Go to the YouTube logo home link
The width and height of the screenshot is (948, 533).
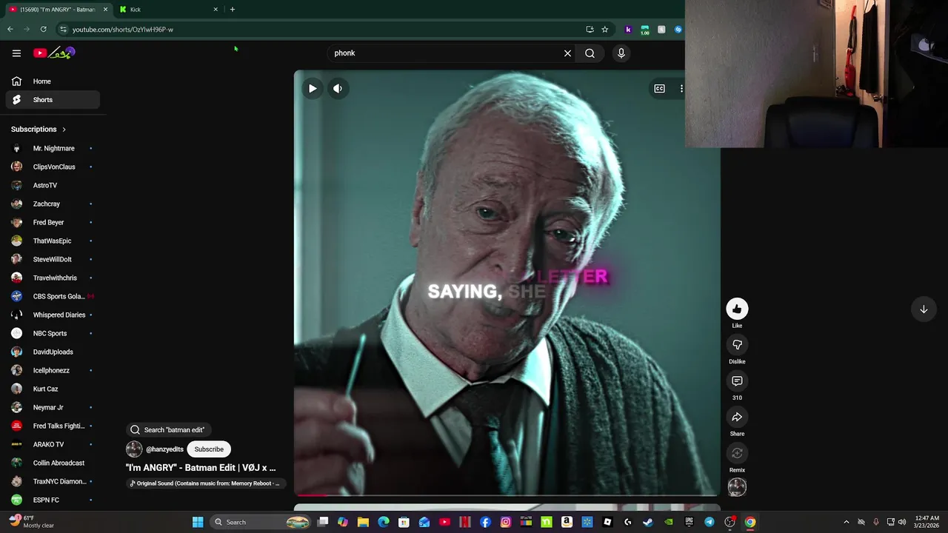[54, 53]
